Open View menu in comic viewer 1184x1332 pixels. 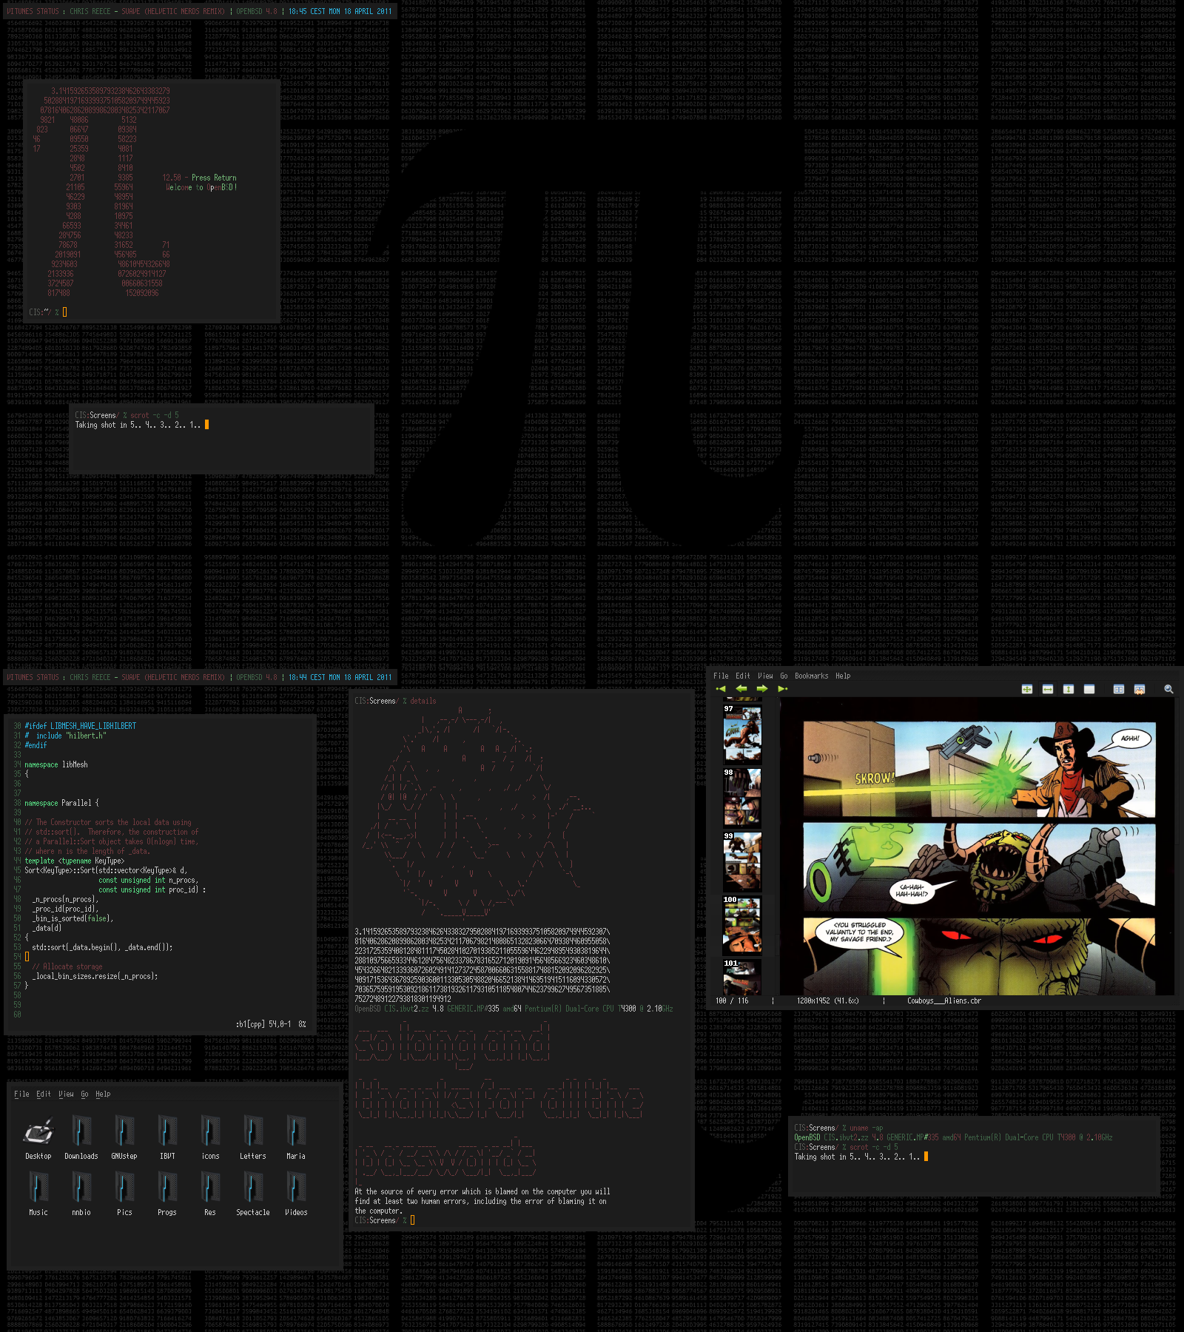765,676
